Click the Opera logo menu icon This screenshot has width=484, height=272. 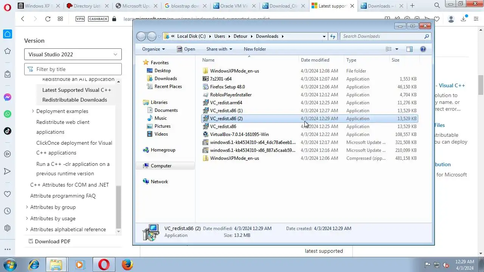(x=7, y=7)
